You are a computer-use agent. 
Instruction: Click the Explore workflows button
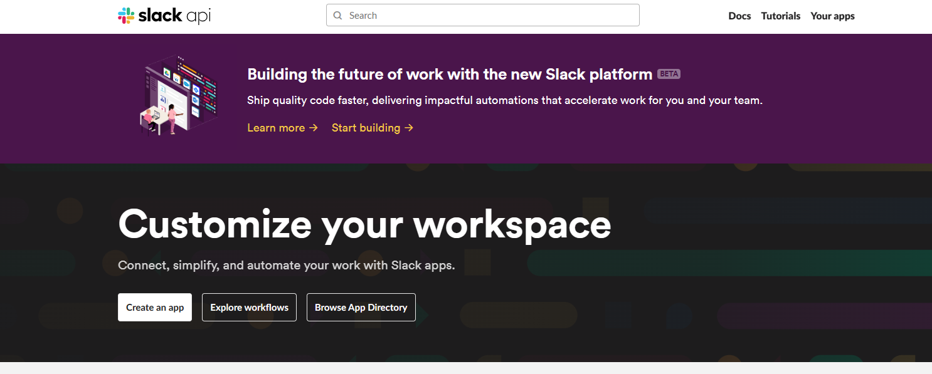pos(249,307)
